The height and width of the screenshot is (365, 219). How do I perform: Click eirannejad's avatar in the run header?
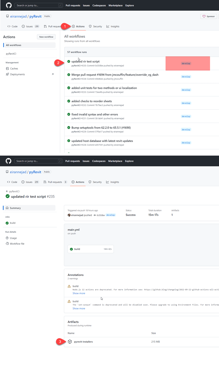pyautogui.click(x=69, y=215)
